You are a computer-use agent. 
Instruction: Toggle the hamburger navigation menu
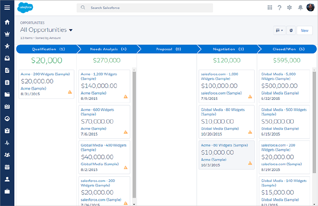tap(7, 8)
